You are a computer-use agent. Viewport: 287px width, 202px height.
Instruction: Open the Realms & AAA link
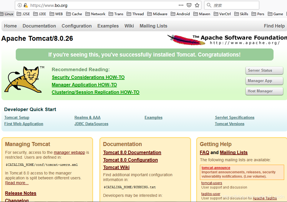pyautogui.click(x=87, y=117)
